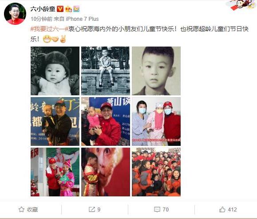This screenshot has height=219, width=257.
Task: Click the iPhone 7 Plus source link
Action: (x=82, y=19)
